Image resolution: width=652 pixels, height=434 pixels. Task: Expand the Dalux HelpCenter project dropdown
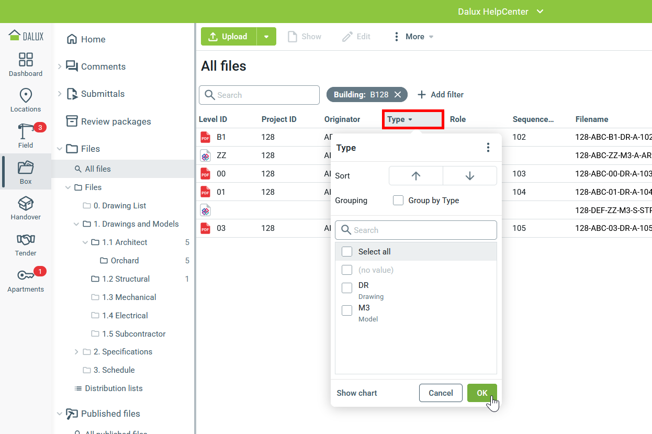coord(540,12)
